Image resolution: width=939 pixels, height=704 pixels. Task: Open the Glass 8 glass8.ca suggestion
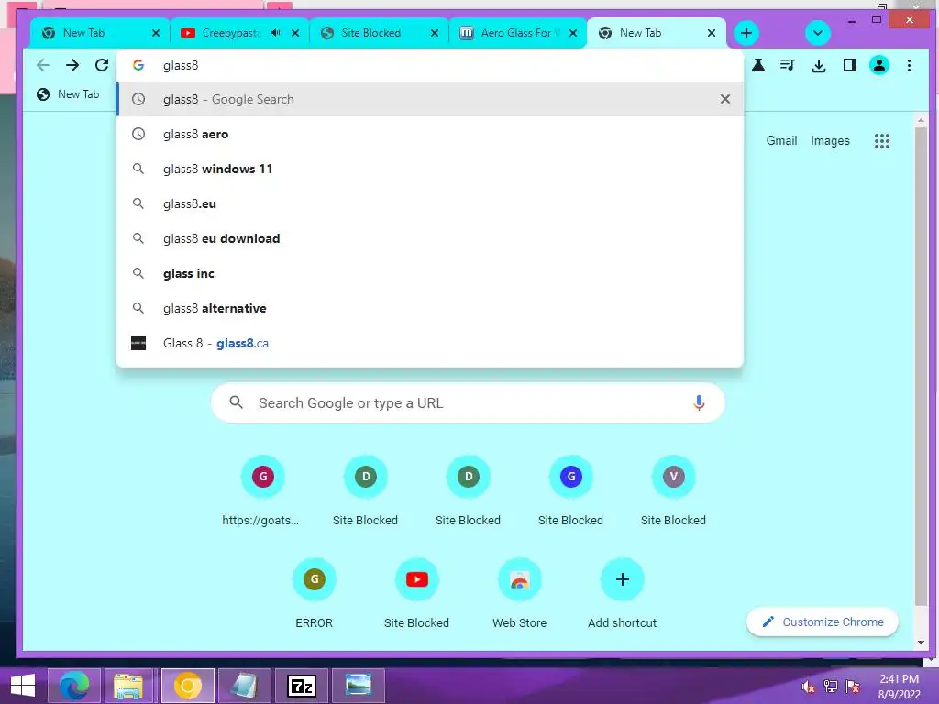(430, 343)
